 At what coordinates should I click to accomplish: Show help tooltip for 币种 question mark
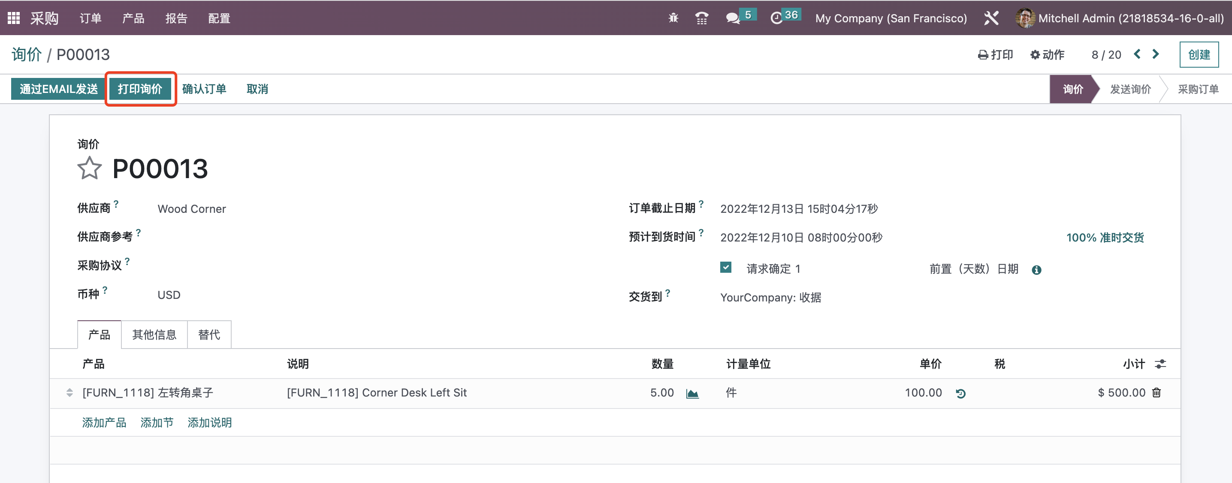(105, 290)
